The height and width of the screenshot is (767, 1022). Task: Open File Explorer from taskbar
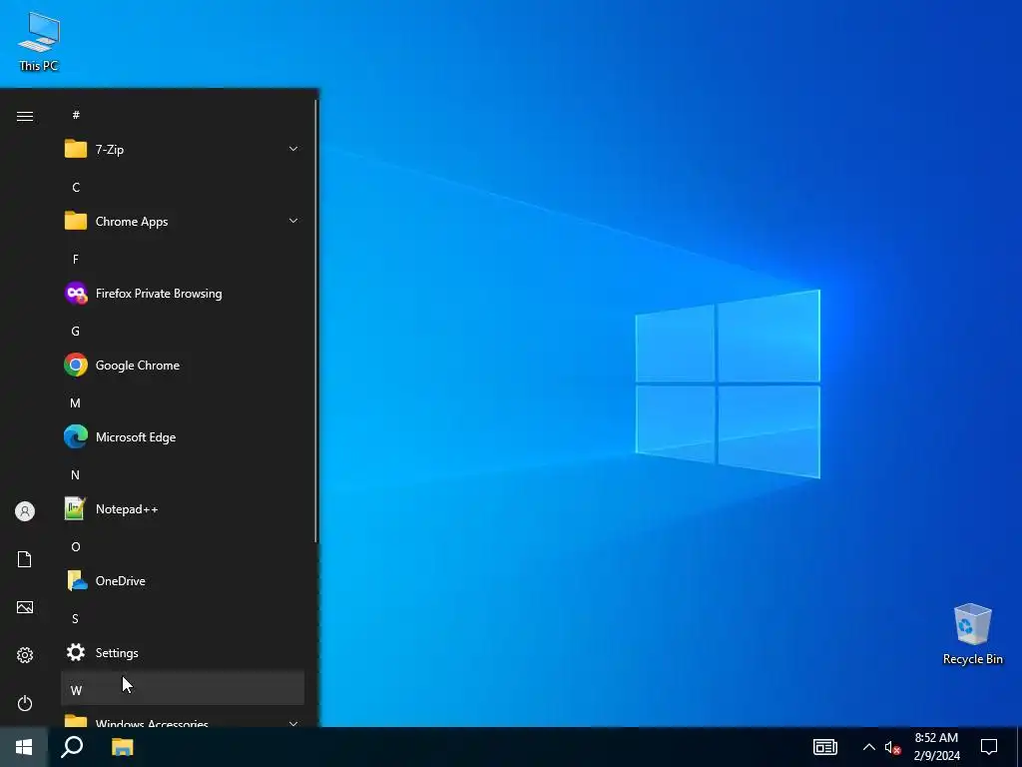tap(122, 747)
